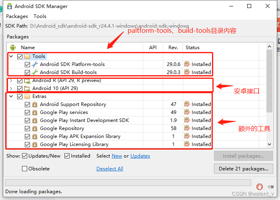Click the green Android robot header icon
This screenshot has height=200, width=280.
click(13, 48)
